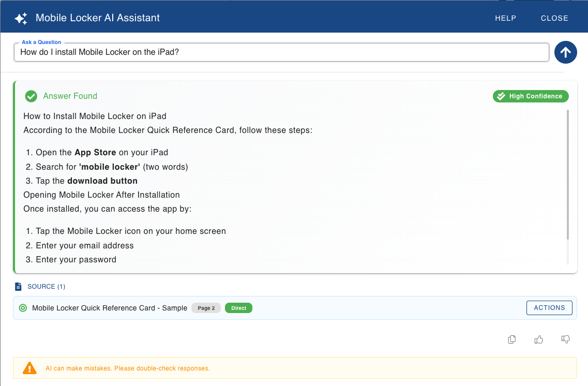Click 'Opening Mobile Locker After Installation' text

pos(102,195)
